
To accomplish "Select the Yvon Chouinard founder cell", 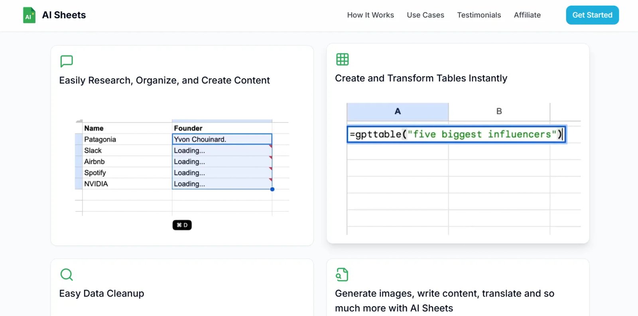I will click(x=222, y=139).
